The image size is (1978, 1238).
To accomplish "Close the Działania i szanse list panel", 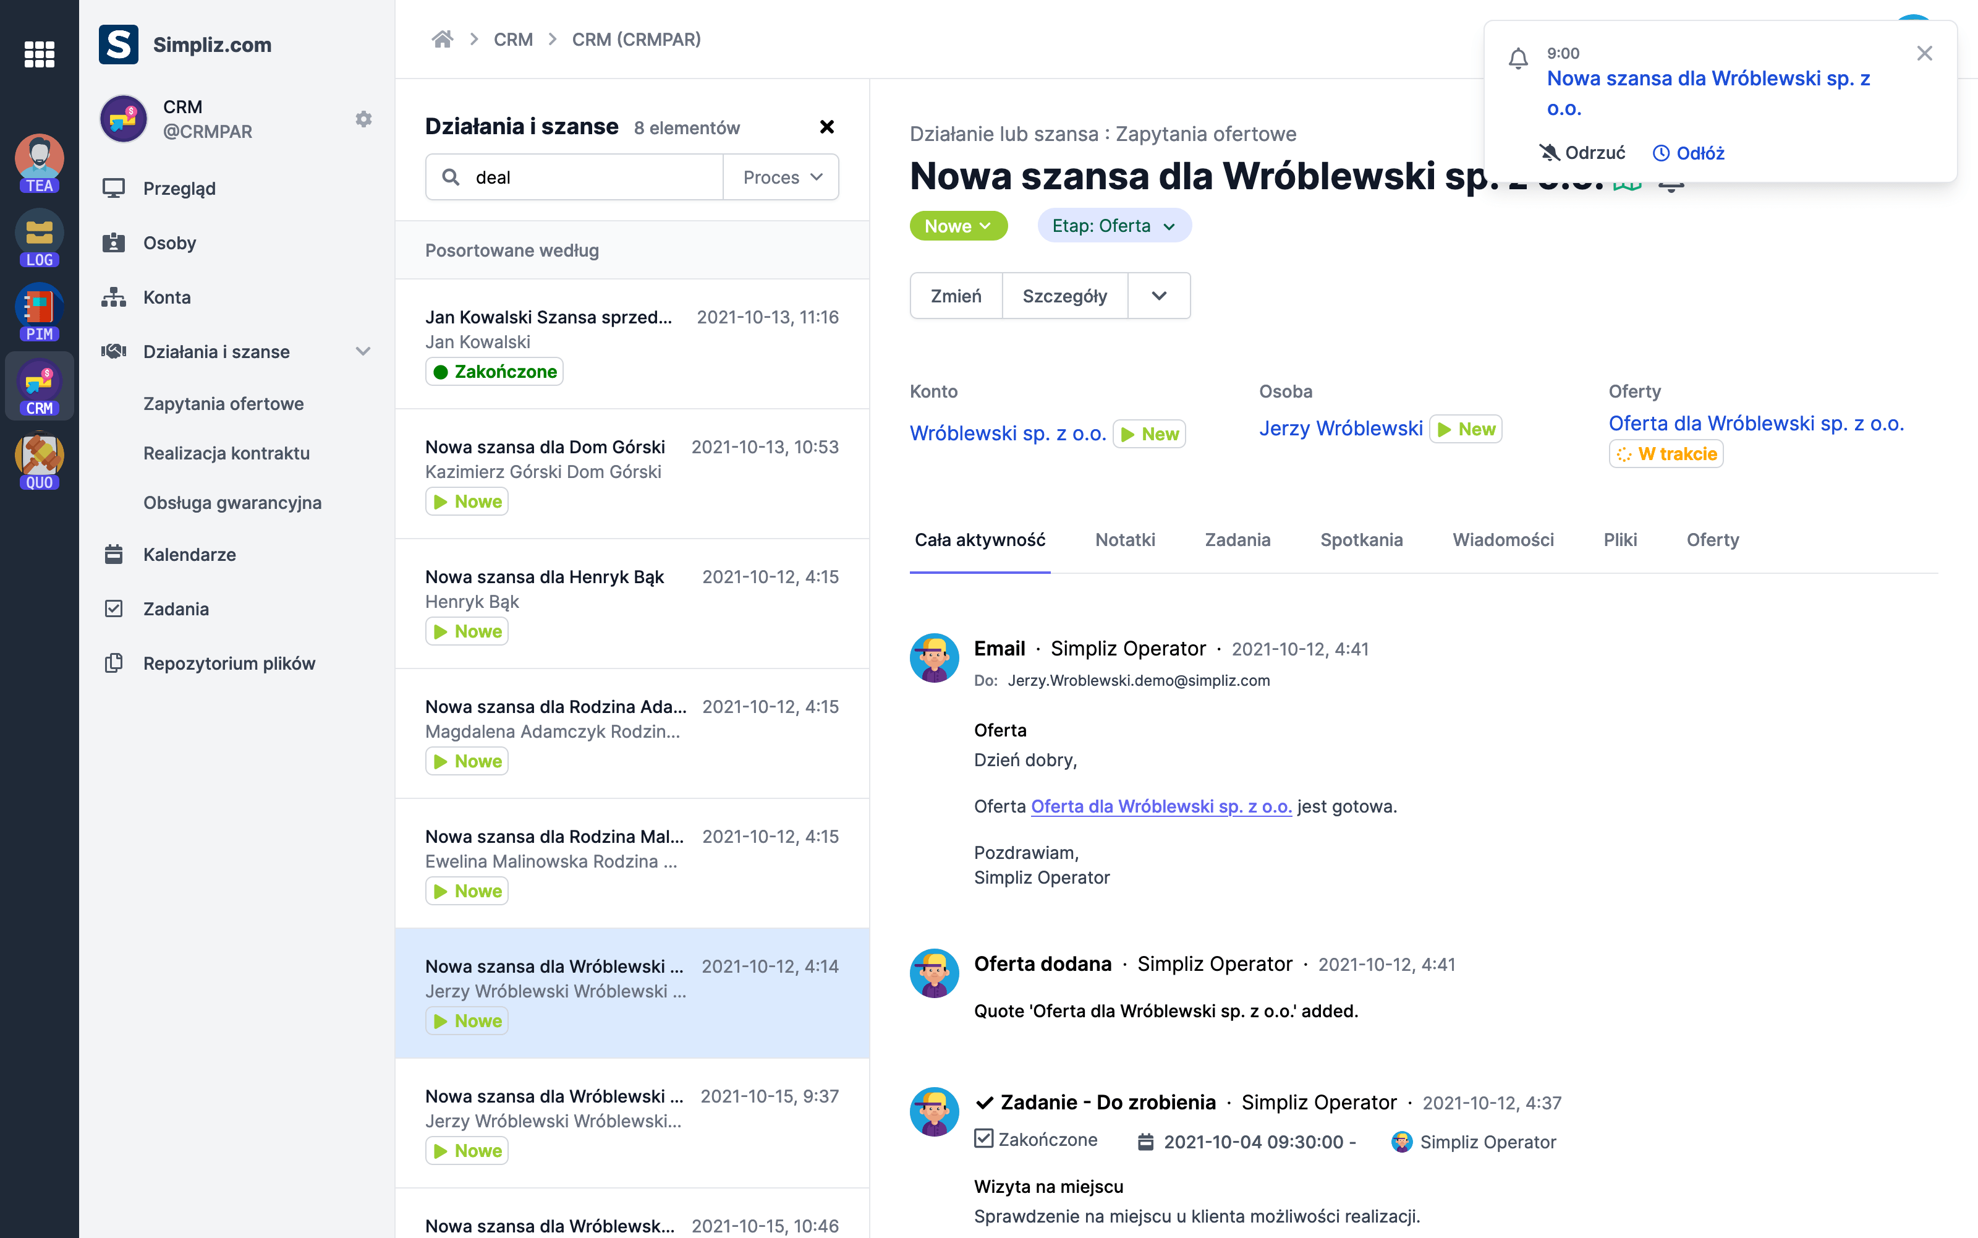I will pyautogui.click(x=826, y=127).
